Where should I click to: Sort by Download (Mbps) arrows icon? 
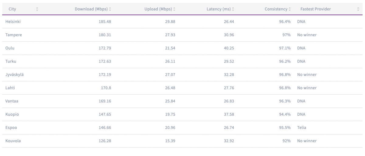pyautogui.click(x=110, y=9)
